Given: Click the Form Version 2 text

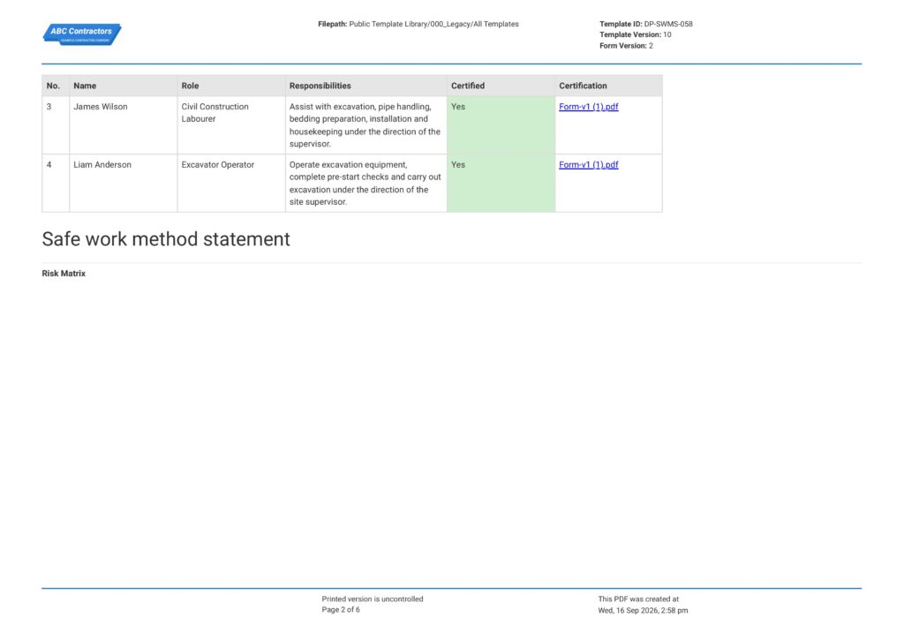Looking at the screenshot, I should [x=626, y=46].
